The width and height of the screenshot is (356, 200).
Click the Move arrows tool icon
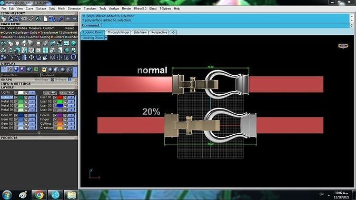[x=31, y=57]
